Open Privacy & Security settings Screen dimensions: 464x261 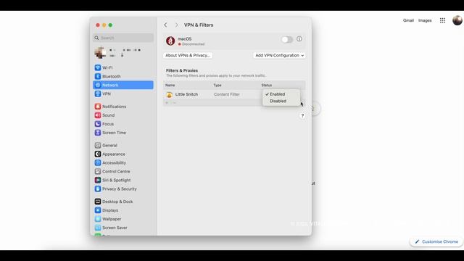(x=123, y=188)
